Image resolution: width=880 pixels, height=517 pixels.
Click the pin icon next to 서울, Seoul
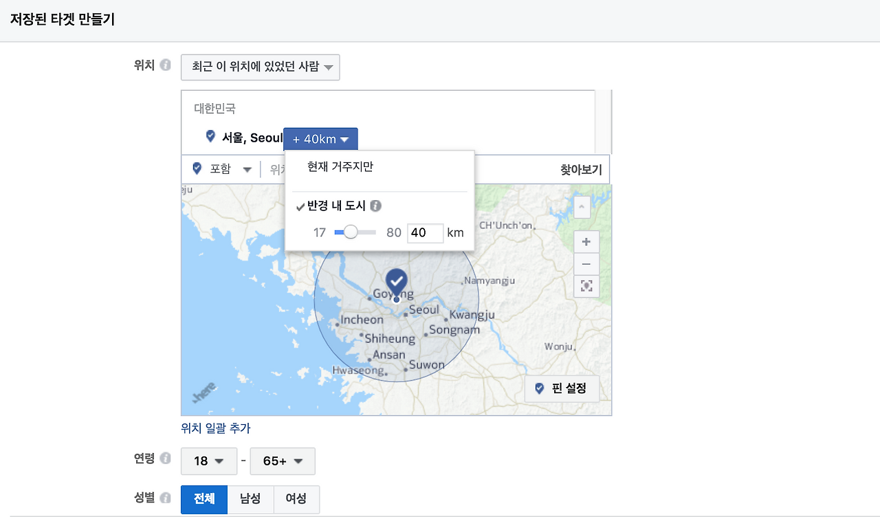tap(210, 136)
